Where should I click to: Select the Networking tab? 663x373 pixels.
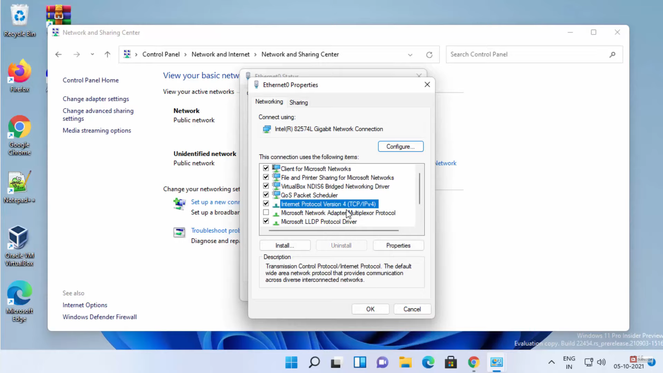pyautogui.click(x=269, y=102)
